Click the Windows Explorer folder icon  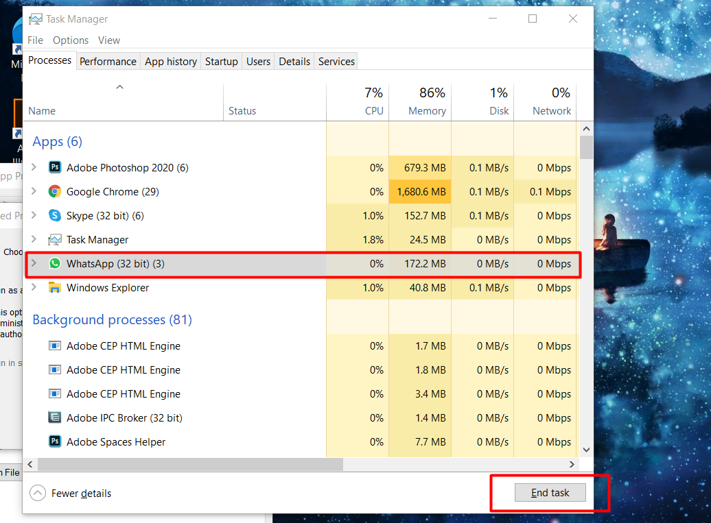55,287
